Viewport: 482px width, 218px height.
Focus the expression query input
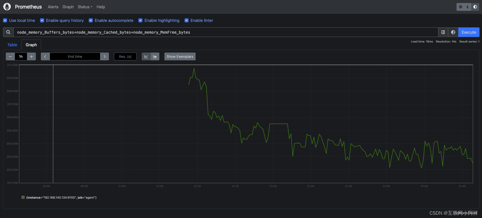226,32
